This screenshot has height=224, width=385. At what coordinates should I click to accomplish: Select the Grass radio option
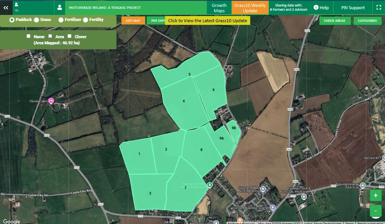click(x=37, y=20)
